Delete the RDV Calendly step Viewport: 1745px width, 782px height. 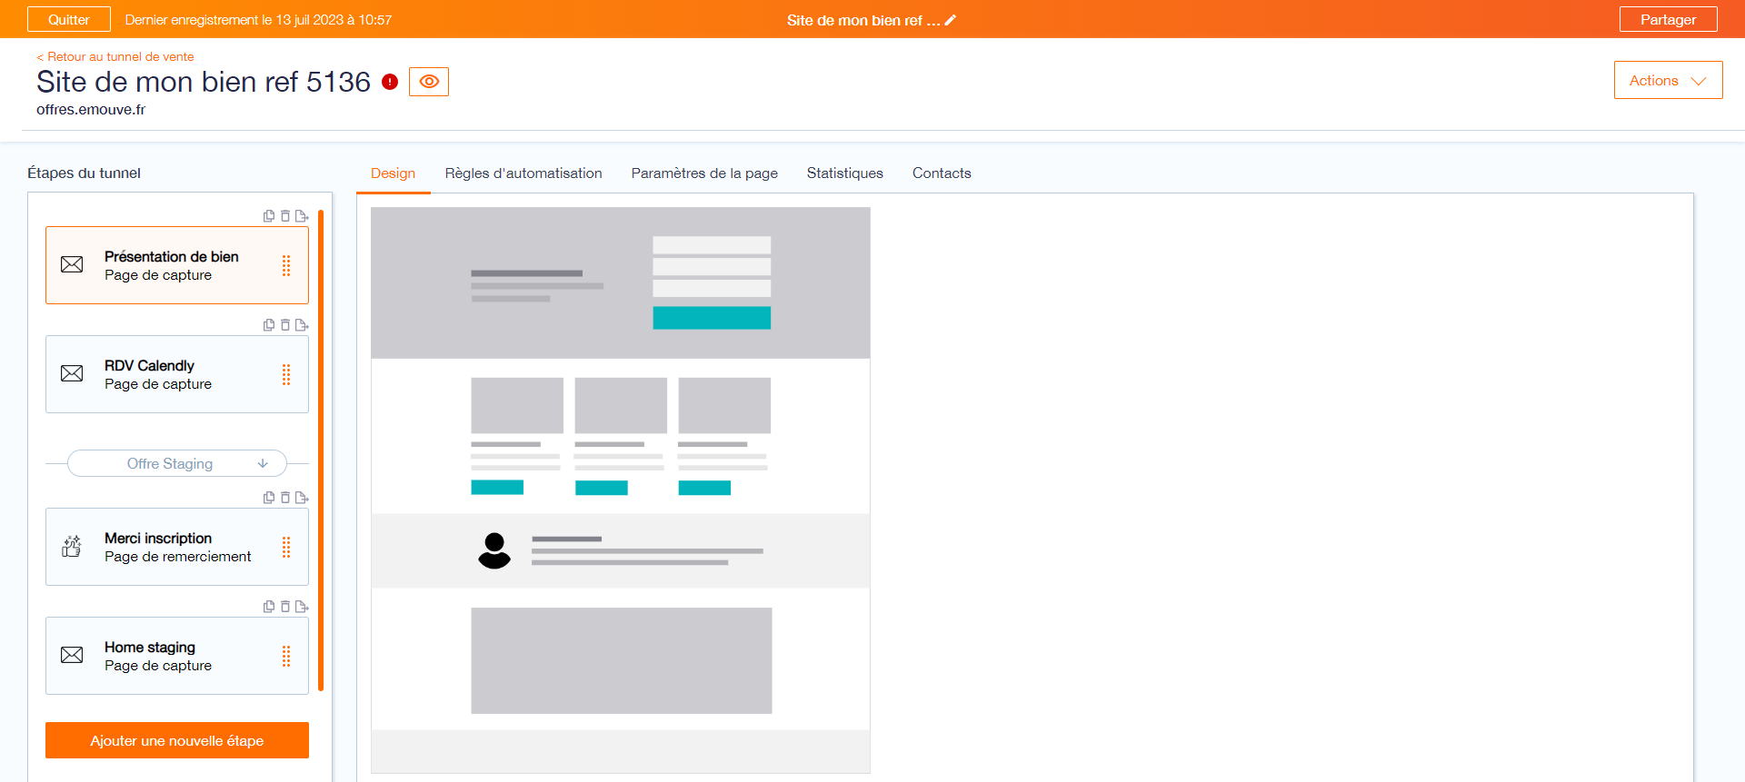click(x=285, y=325)
